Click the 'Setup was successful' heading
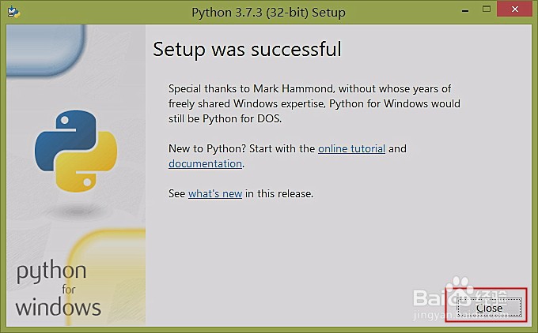This screenshot has width=538, height=333. point(247,49)
